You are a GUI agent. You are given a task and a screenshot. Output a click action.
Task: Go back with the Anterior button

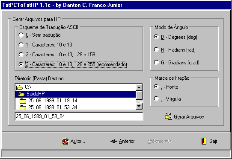point(122,141)
